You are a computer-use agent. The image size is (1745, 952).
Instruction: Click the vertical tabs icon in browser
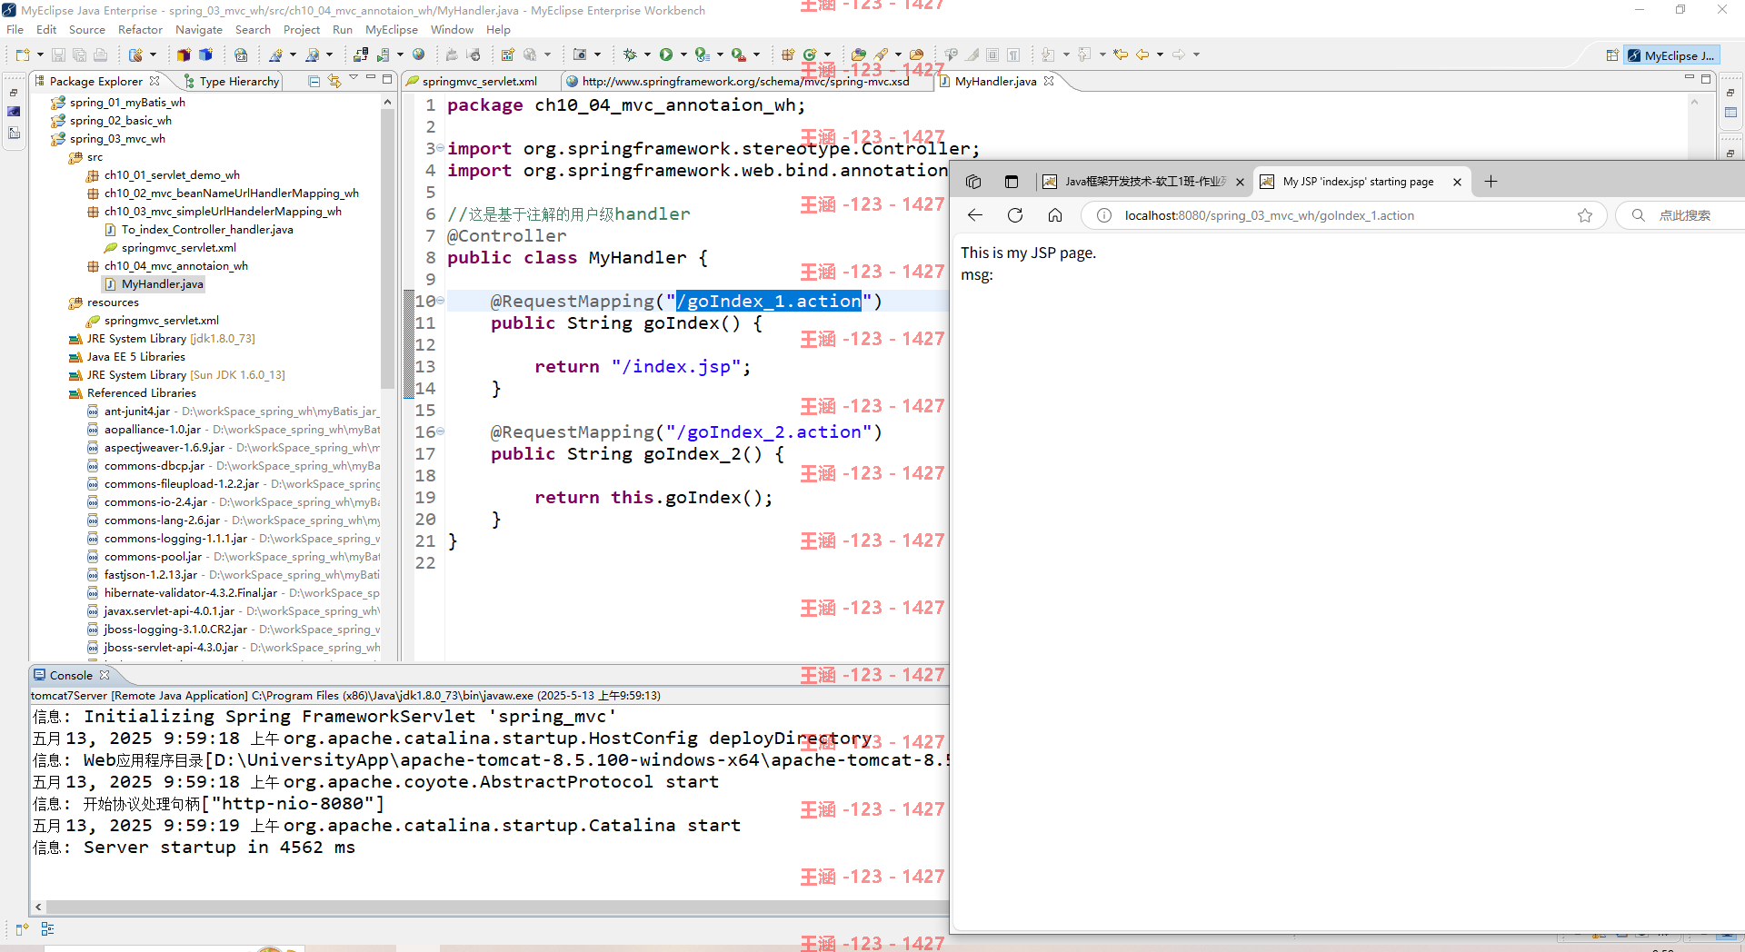click(1012, 182)
